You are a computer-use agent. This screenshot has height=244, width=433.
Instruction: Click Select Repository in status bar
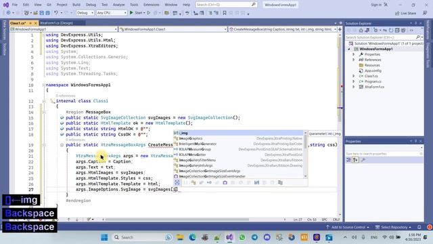coord(393,227)
